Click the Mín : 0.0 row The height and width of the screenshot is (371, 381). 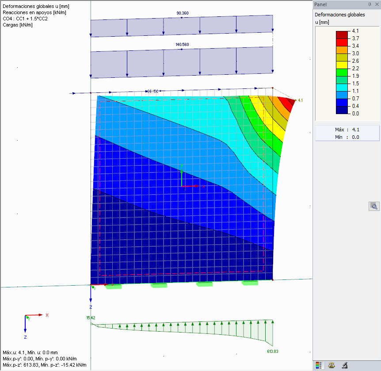point(347,137)
